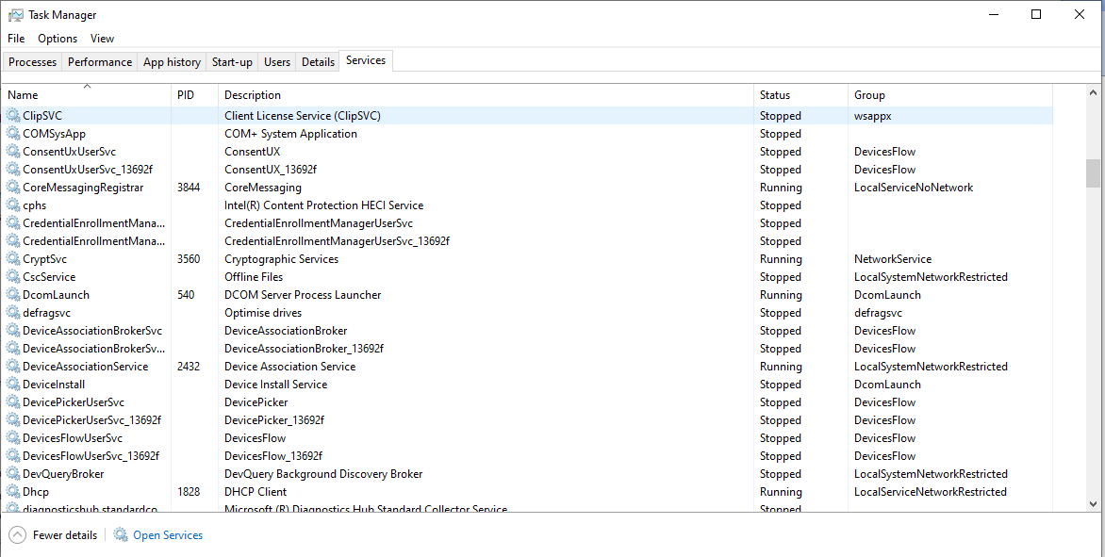The width and height of the screenshot is (1105, 557).
Task: Click the gear icon beside ClipSVC
Action: pos(12,116)
